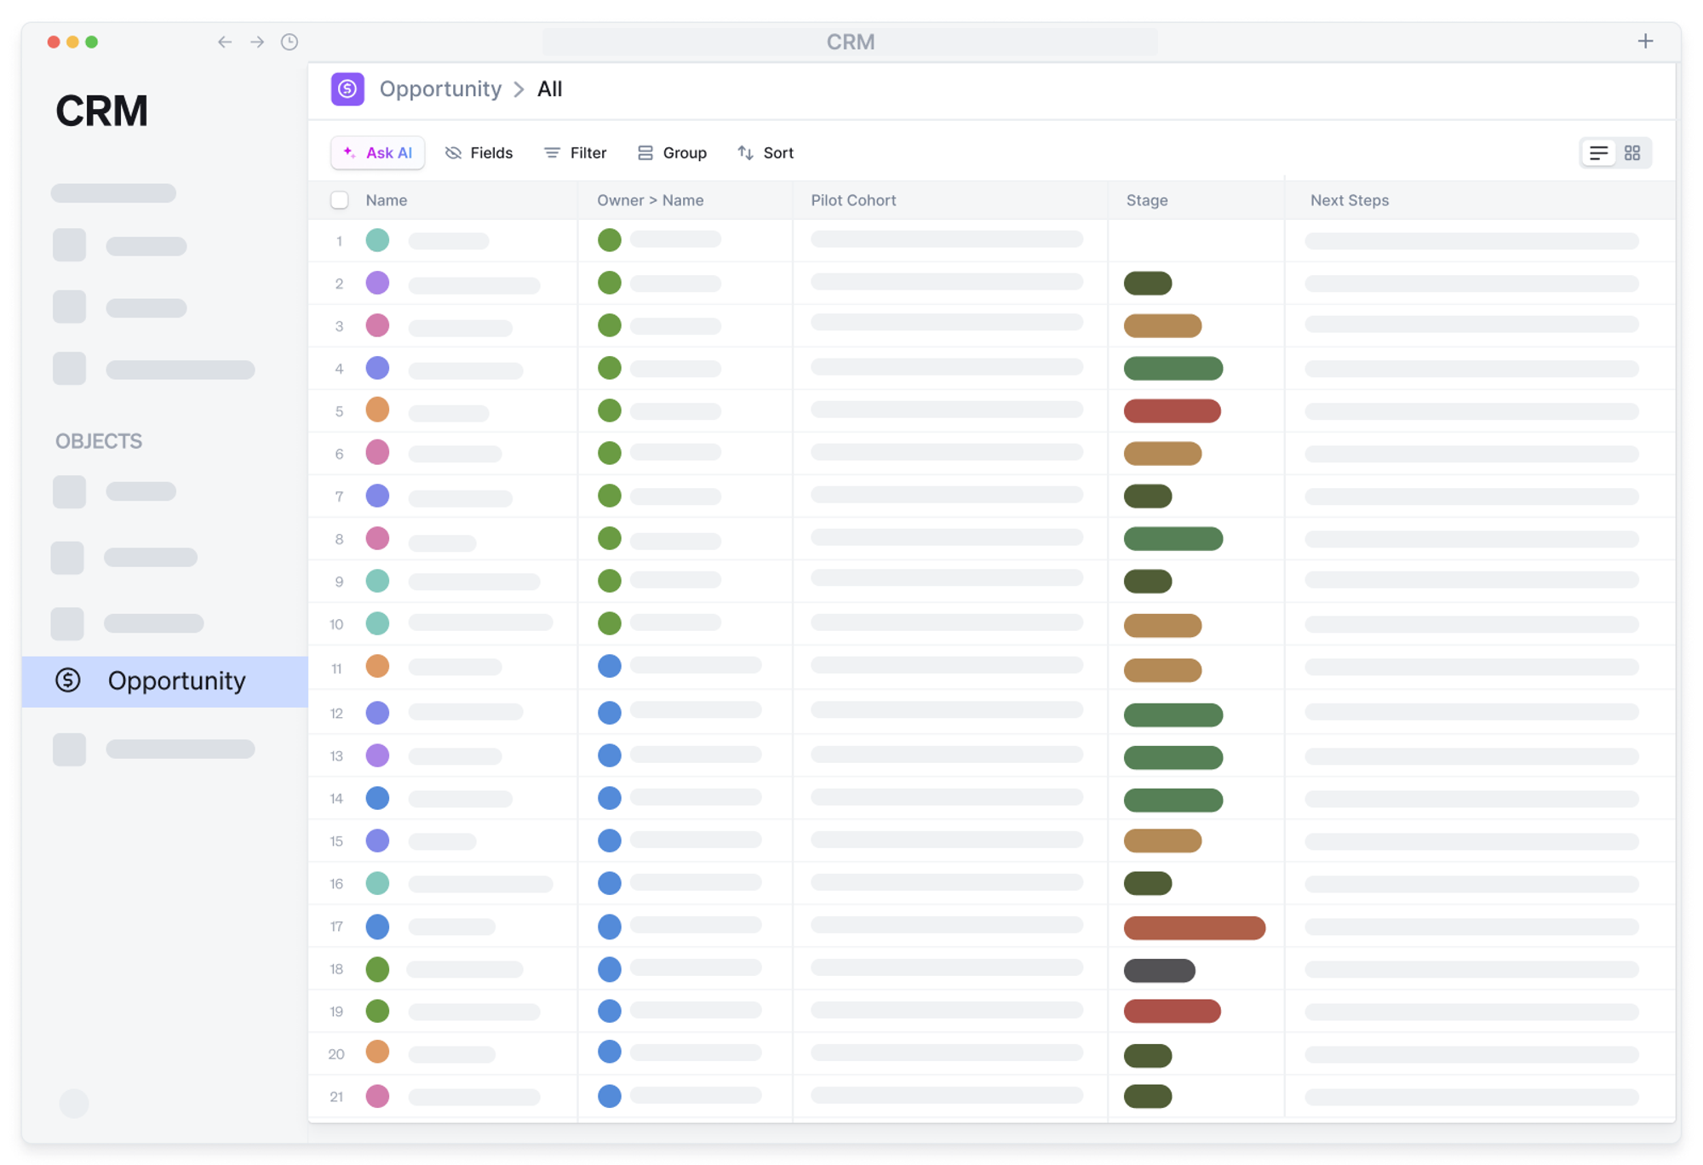Viewport: 1703px width, 1165px height.
Task: Tick the select-all checkbox next to Name
Action: coord(340,200)
